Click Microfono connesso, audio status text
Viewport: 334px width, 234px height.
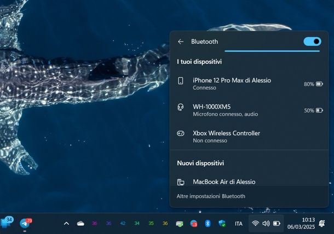coord(226,114)
